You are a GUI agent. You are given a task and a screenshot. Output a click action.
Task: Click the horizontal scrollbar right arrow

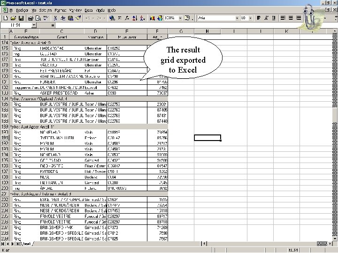(x=330, y=244)
